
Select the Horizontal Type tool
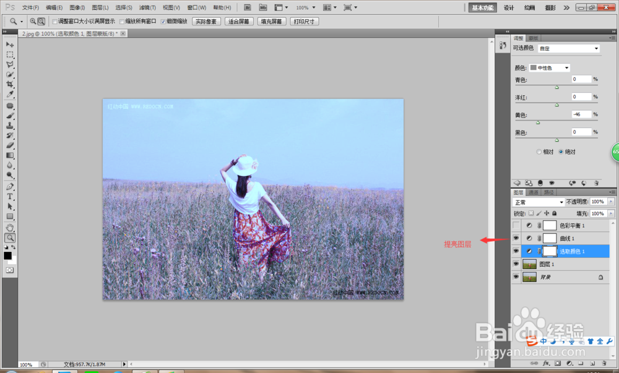(10, 197)
